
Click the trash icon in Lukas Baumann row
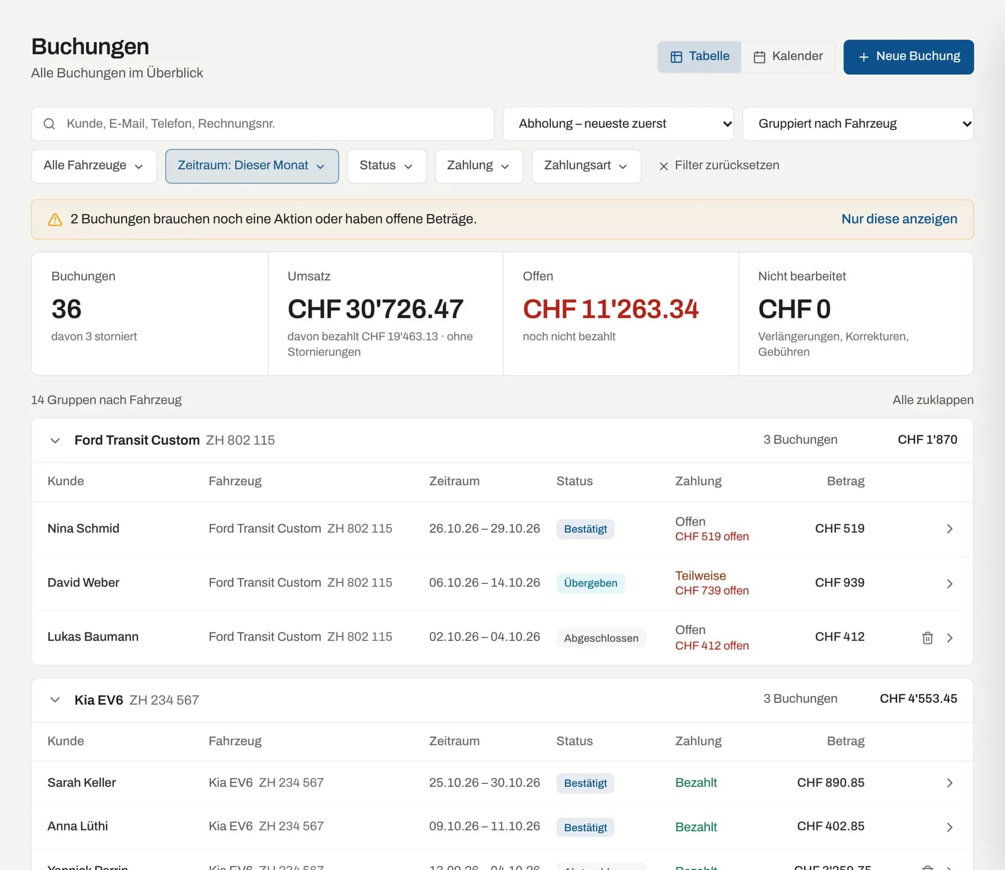[x=927, y=638]
